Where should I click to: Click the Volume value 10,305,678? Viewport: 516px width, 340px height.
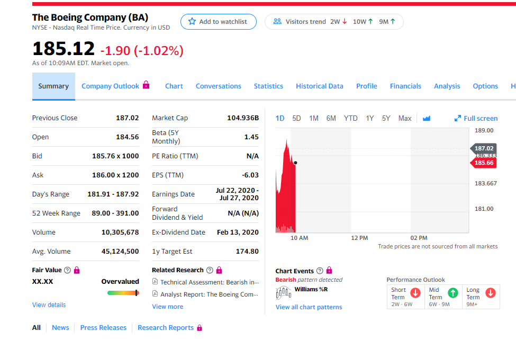tap(120, 232)
